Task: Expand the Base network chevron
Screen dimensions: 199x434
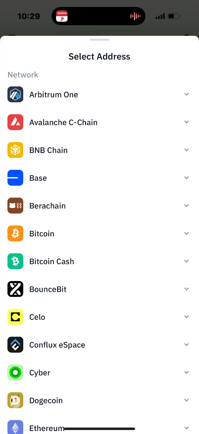Action: pos(187,178)
